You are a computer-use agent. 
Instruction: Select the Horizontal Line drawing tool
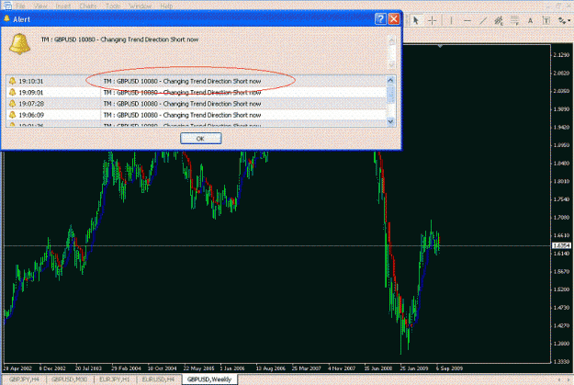pos(467,21)
